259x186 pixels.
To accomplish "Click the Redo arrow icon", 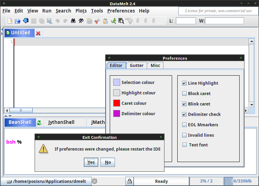I will click(65, 21).
